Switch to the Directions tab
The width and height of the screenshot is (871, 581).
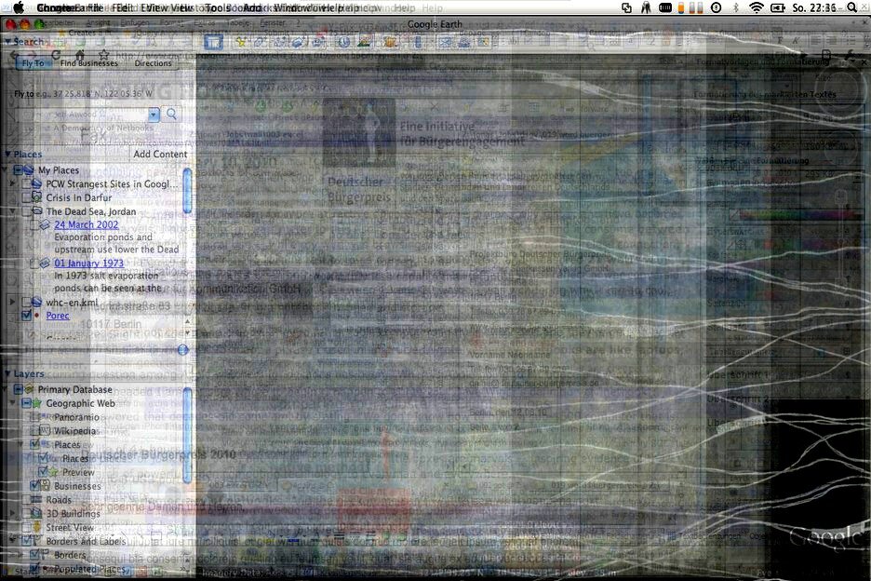click(x=154, y=63)
